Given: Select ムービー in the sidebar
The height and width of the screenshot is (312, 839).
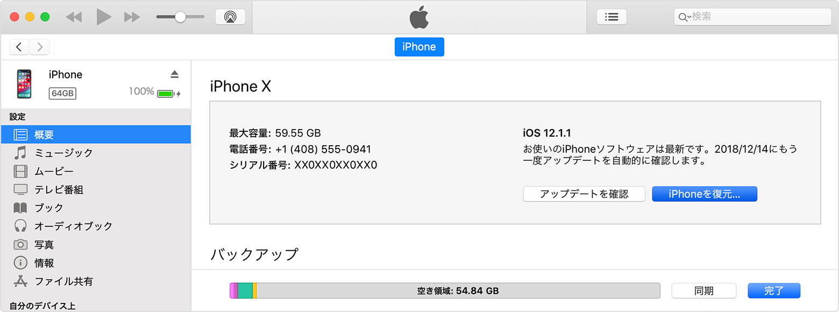Looking at the screenshot, I should (54, 172).
